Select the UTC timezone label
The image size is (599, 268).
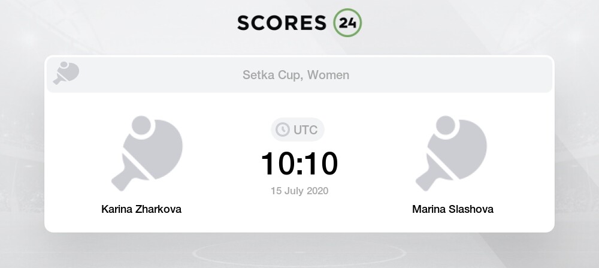coord(305,130)
